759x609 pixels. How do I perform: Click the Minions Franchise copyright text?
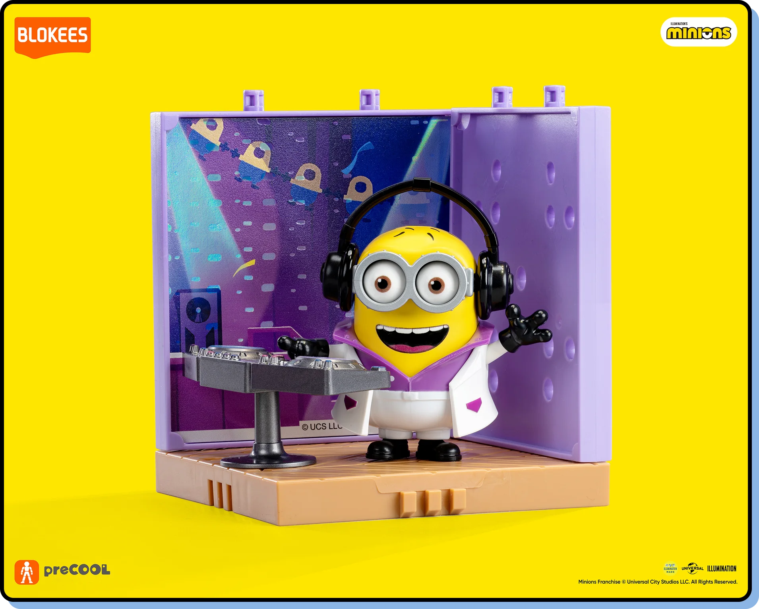(657, 582)
